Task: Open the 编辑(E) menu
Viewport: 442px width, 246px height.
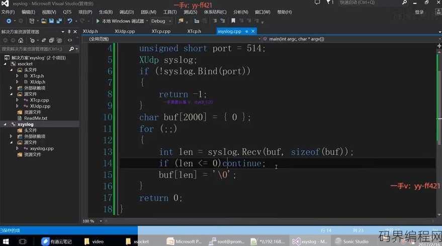Action: coord(28,12)
